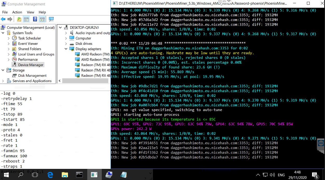Select the Display adapters category
Screen dimensions: 325x180
tap(88, 49)
